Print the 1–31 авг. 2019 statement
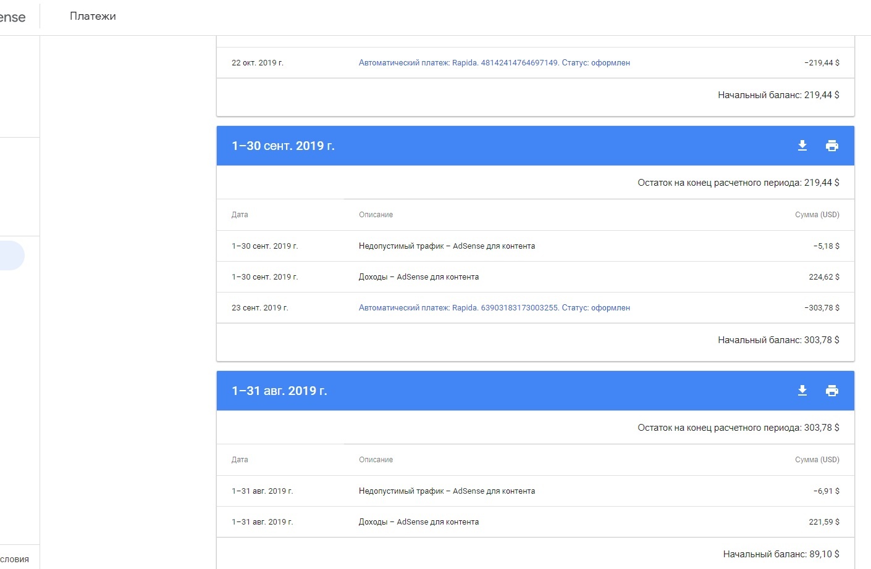 pos(832,391)
